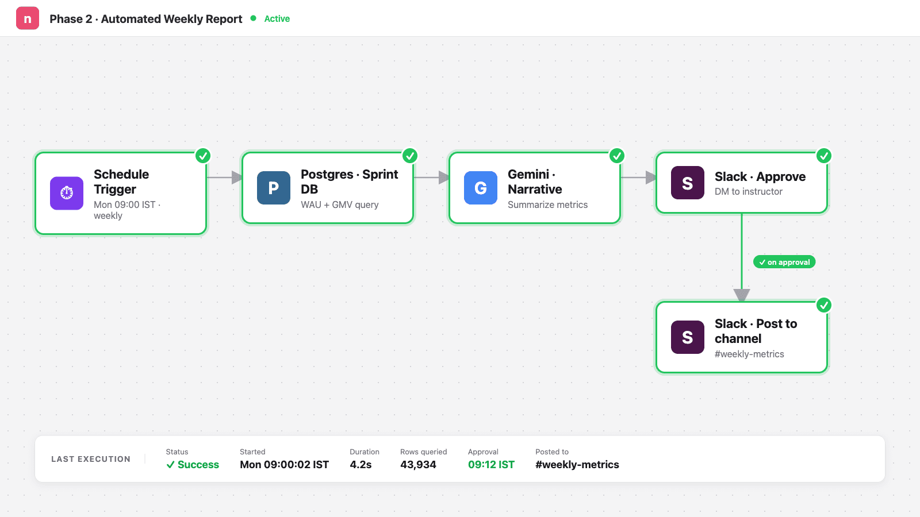
Task: Click the Post to channel success checkmark badge
Action: pyautogui.click(x=824, y=305)
